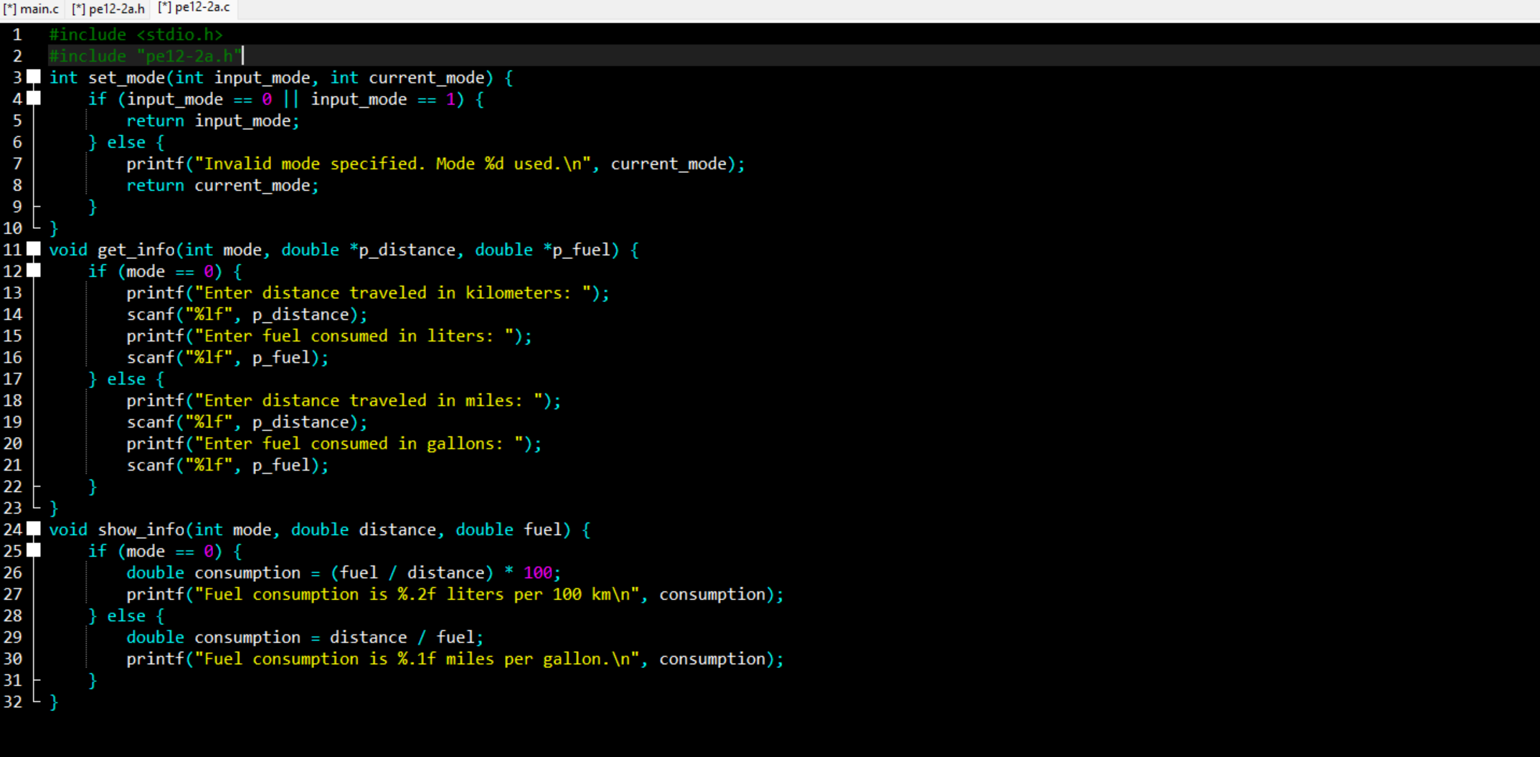
Task: Switch to the pe12-2a.h tab
Action: coord(108,9)
